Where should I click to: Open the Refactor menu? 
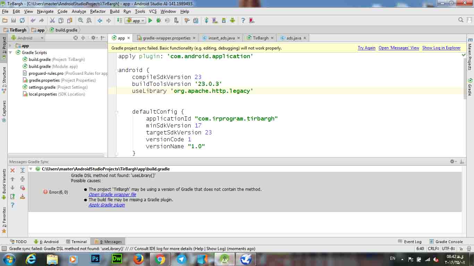pyautogui.click(x=98, y=11)
